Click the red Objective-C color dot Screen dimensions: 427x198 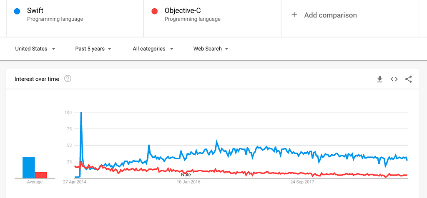click(x=154, y=11)
